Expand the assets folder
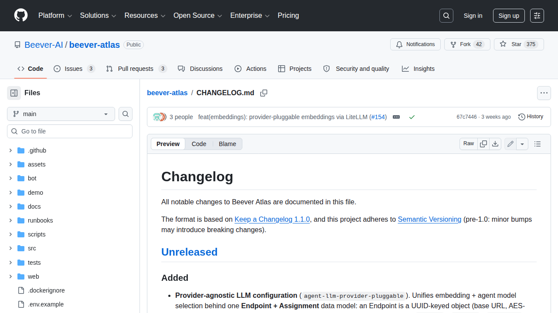This screenshot has height=313, width=558. (x=10, y=164)
